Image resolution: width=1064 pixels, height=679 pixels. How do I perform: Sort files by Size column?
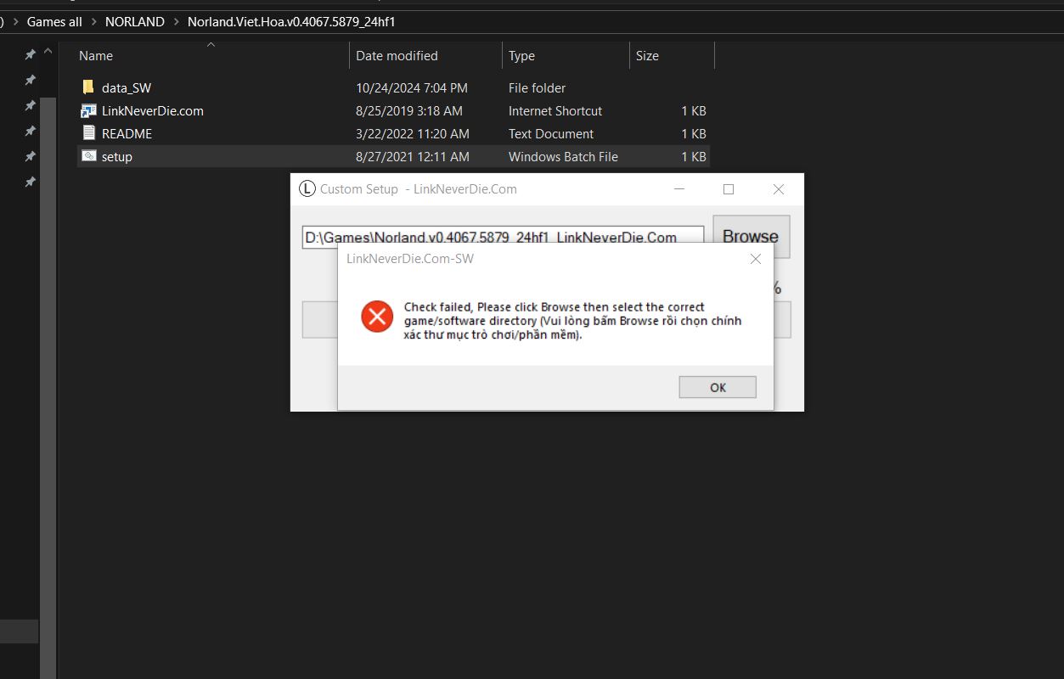[647, 56]
